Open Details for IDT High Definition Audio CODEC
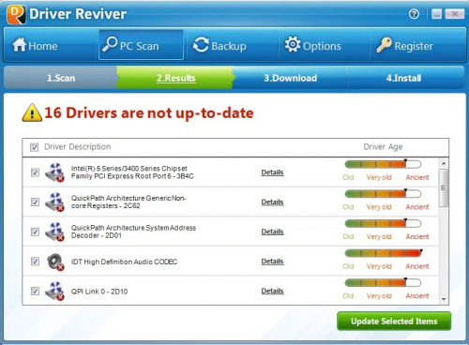469x345 pixels. pyautogui.click(x=272, y=262)
